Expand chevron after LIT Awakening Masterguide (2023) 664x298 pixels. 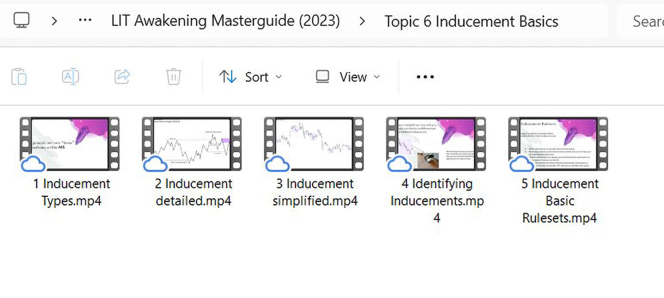362,20
